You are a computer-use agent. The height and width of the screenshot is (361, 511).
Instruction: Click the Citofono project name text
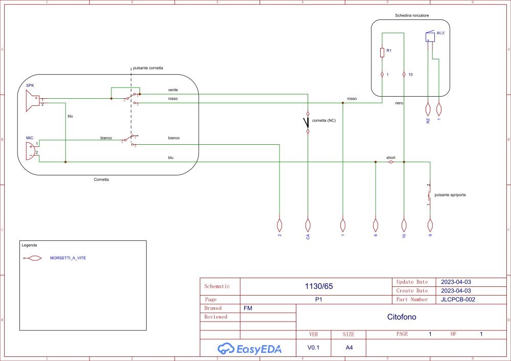point(402,317)
